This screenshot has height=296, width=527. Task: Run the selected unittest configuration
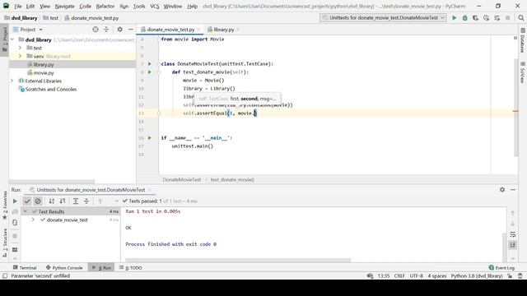point(454,18)
